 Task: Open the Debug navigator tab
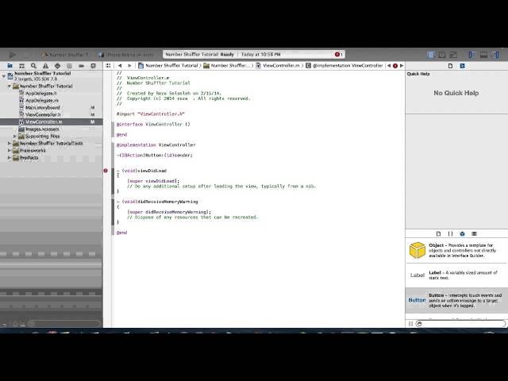(69, 66)
